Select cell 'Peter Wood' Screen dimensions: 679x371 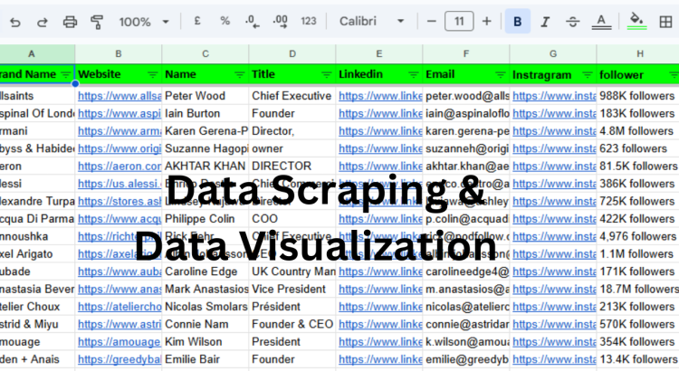206,96
